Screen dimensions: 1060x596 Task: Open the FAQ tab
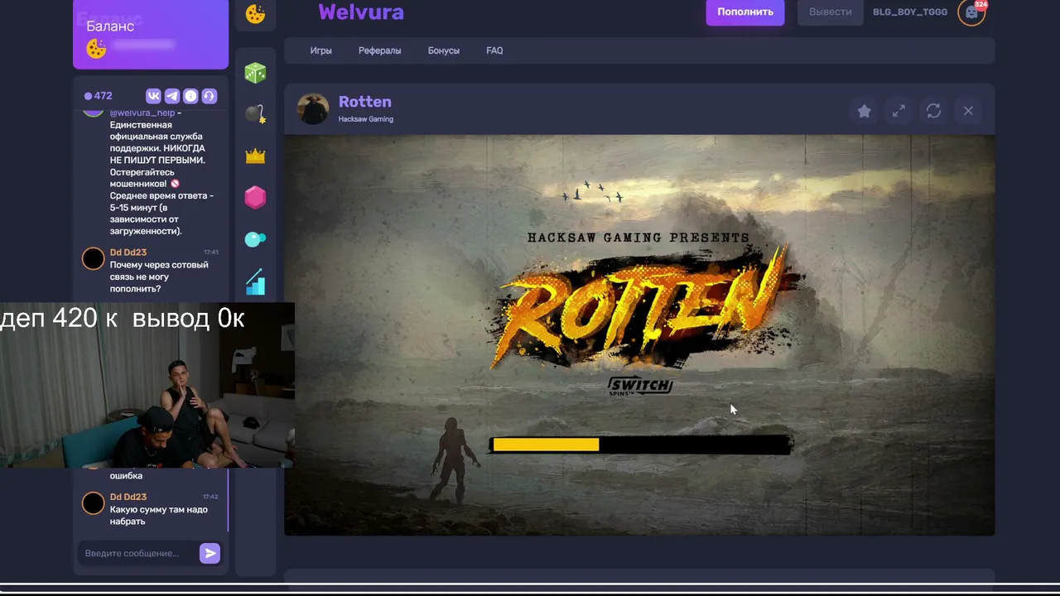pos(494,50)
